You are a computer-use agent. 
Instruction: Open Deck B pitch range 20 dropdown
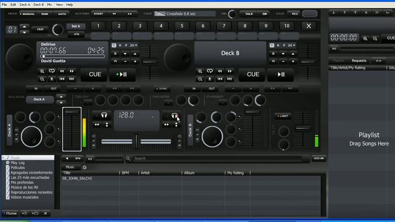[x=291, y=45]
